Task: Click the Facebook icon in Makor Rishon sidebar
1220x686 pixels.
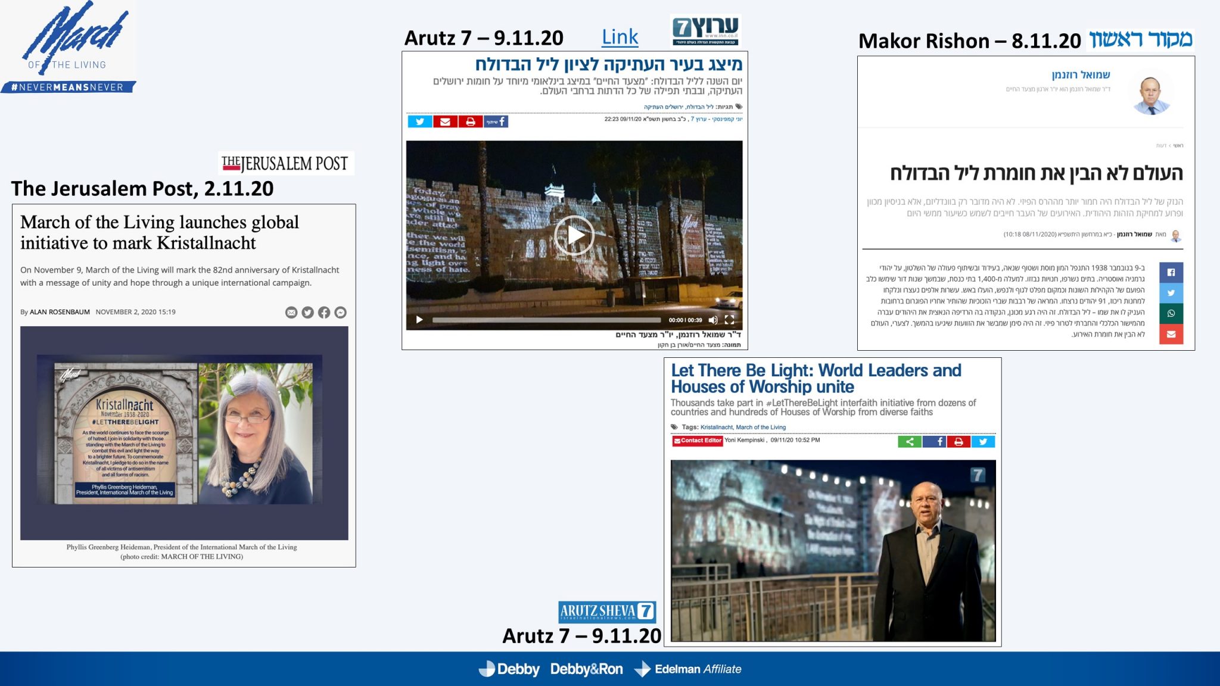Action: coord(1171,272)
